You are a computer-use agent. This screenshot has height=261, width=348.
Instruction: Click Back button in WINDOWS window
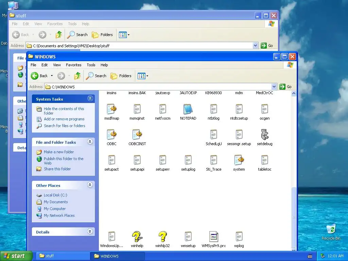[x=39, y=76]
